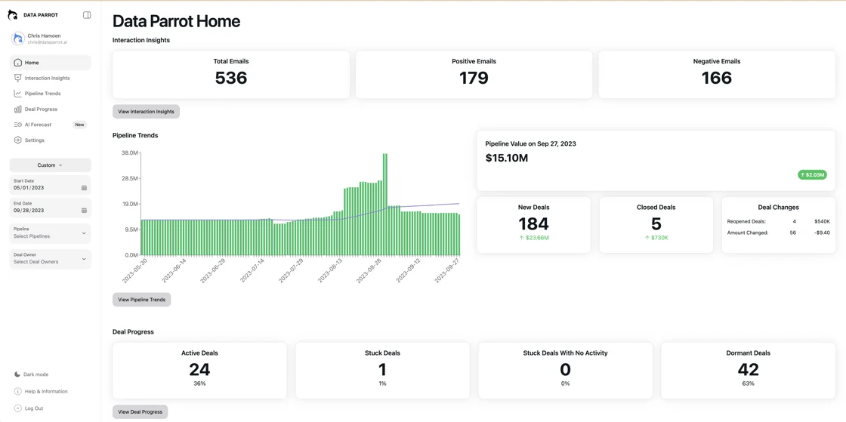The image size is (846, 422).
Task: Open the Select Pipelines dropdown
Action: click(50, 233)
